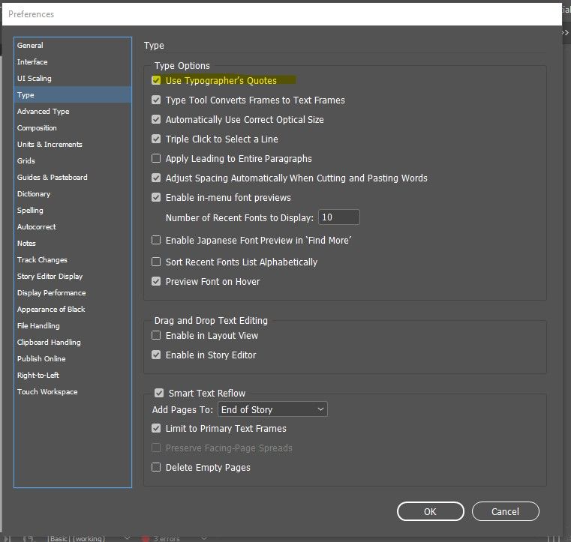Disable Use Typographer's Quotes

click(156, 80)
